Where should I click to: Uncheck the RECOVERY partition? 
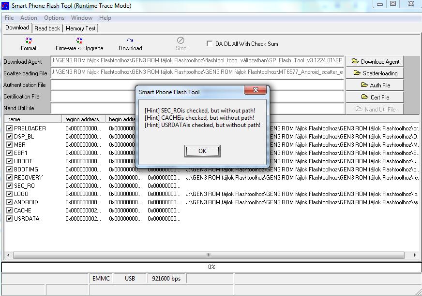tap(9, 178)
